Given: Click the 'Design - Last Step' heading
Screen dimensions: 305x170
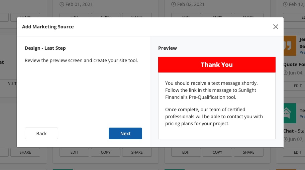Looking at the screenshot, I should pyautogui.click(x=45, y=48).
